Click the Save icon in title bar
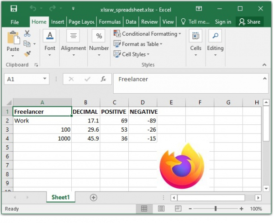Screen dimensions: 274x223 [x=14, y=8]
